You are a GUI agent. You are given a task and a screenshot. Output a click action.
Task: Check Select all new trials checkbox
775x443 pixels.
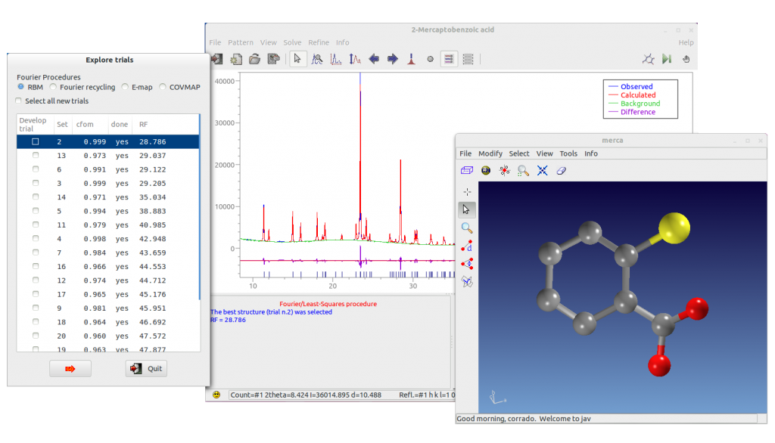(19, 101)
